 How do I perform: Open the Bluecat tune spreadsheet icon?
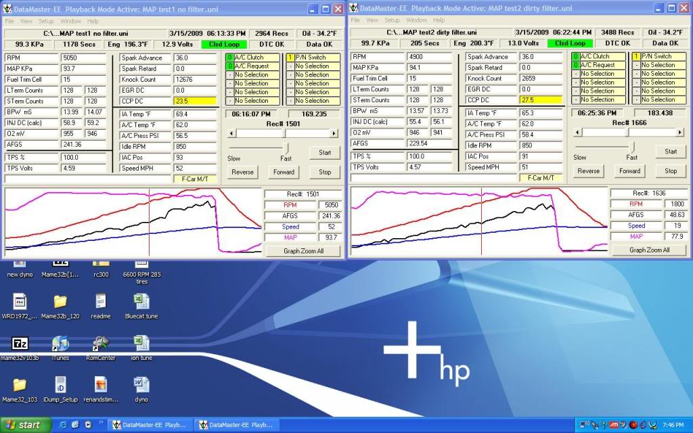tap(141, 301)
